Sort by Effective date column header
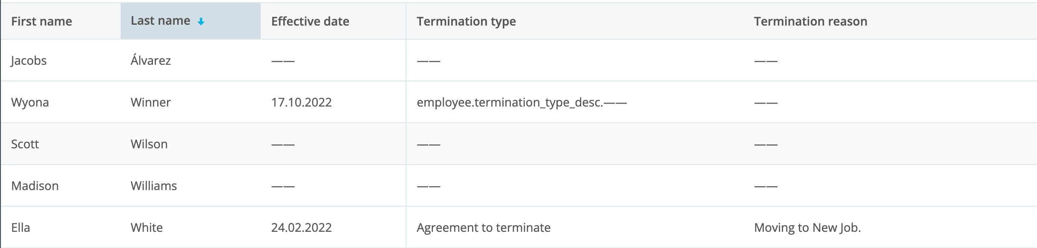The height and width of the screenshot is (248, 1037). [x=310, y=21]
